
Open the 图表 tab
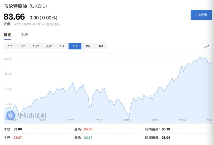24,35
